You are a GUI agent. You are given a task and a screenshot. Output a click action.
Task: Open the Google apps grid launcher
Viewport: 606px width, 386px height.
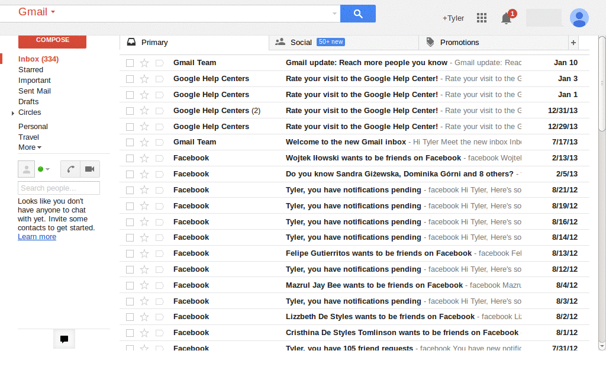pos(482,18)
